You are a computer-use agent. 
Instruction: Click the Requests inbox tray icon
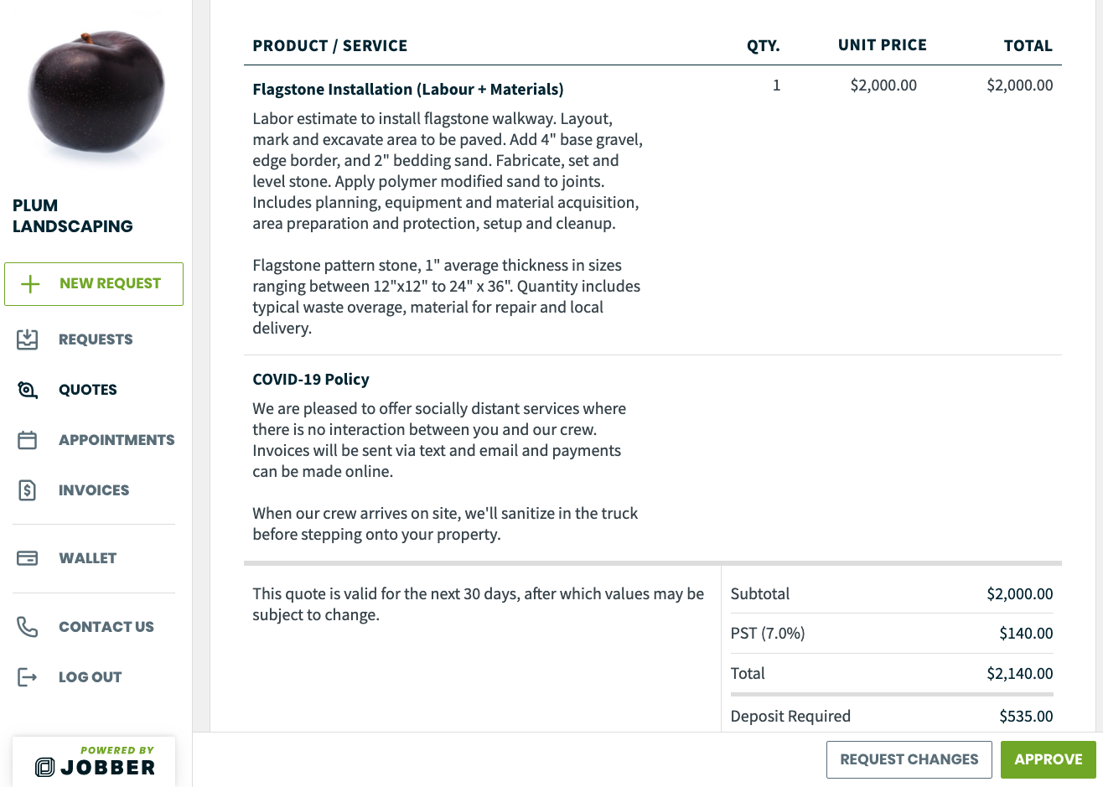pos(28,339)
